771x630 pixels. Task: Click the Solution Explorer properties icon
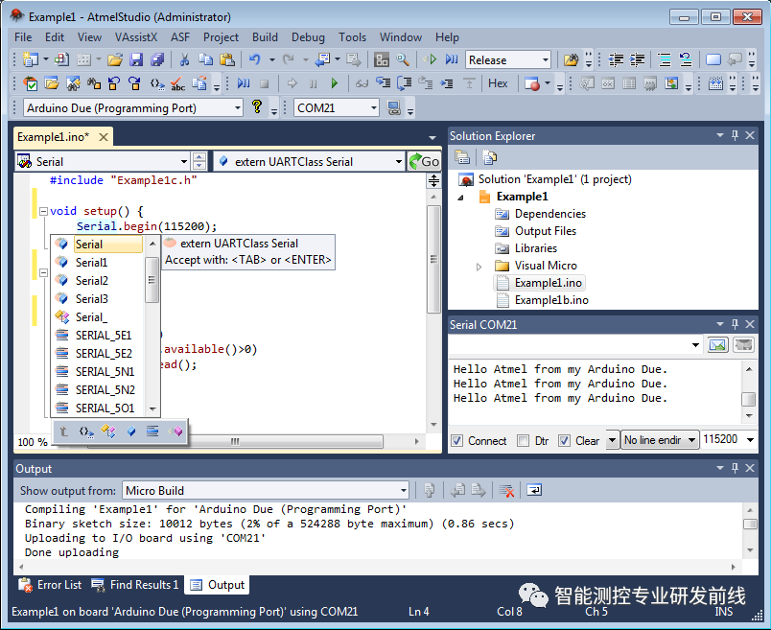(x=462, y=157)
